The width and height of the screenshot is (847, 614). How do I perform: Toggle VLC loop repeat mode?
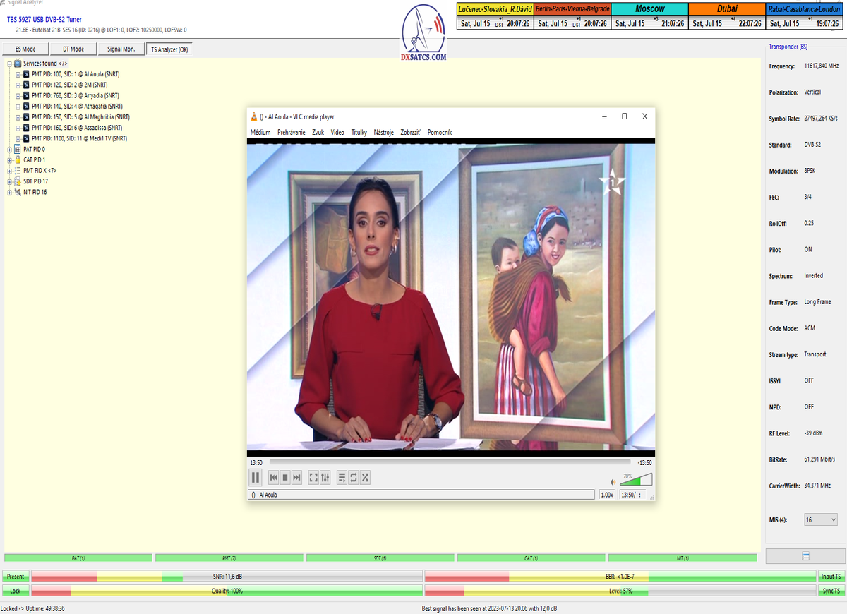coord(354,478)
